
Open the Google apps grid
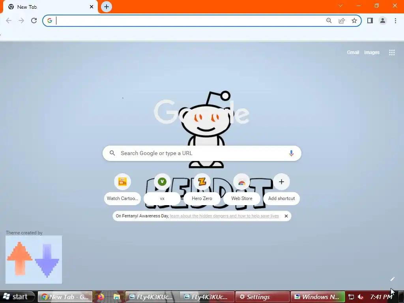(x=392, y=52)
